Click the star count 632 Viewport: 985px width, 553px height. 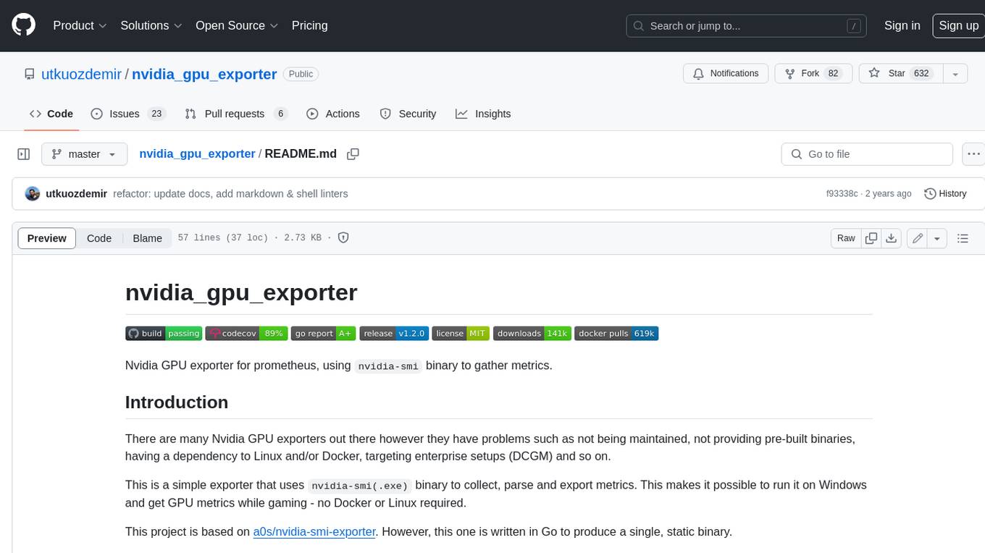[921, 73]
